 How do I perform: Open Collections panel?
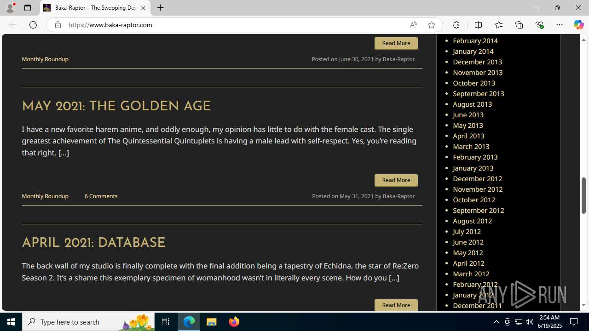point(519,25)
